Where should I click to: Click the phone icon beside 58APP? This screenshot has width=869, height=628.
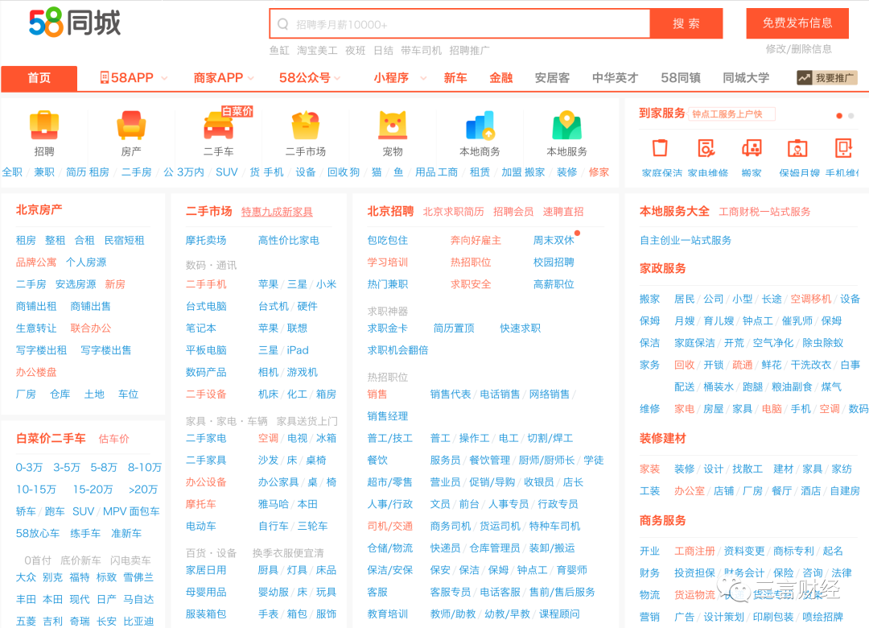click(104, 77)
